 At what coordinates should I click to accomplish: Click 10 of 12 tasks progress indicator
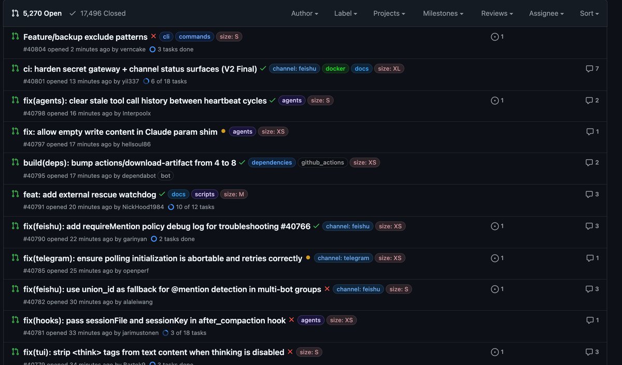tap(191, 207)
